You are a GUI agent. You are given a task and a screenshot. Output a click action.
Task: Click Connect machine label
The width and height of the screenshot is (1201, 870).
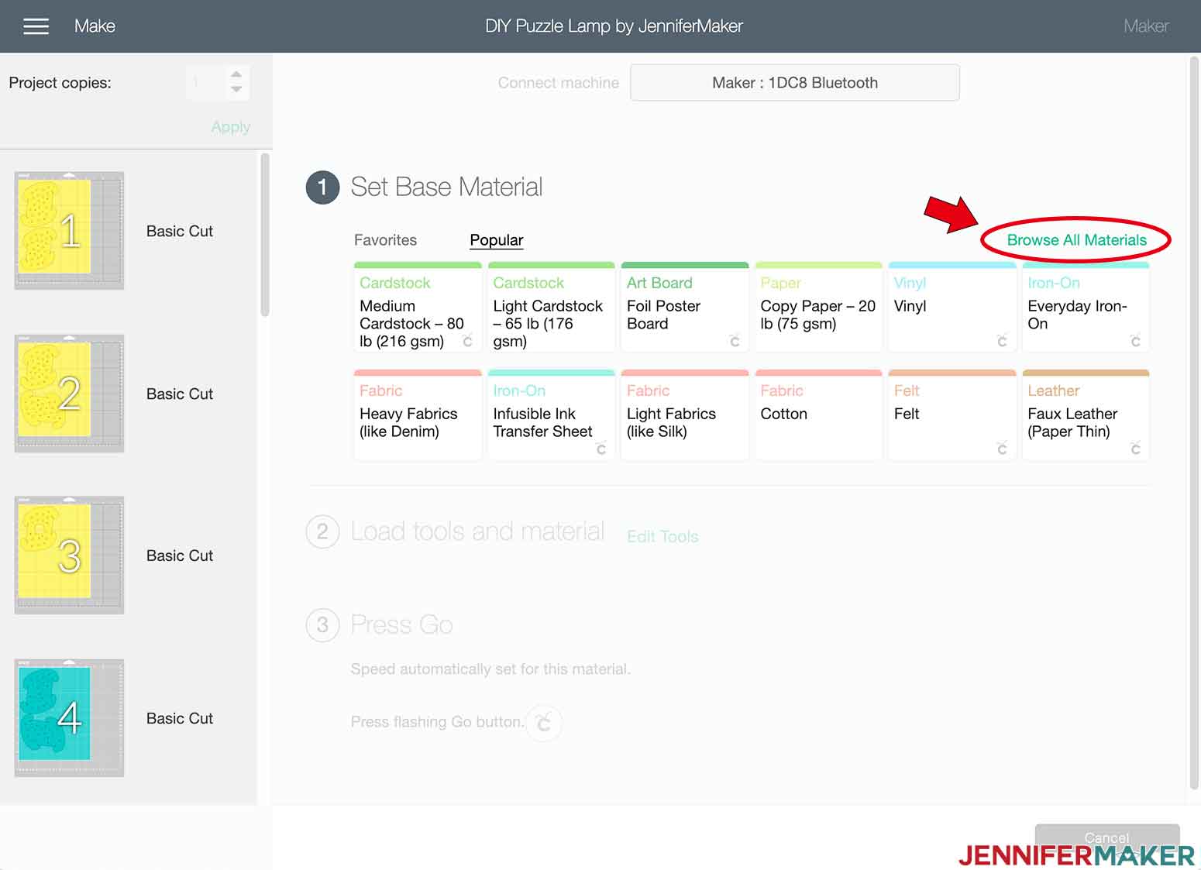tap(558, 83)
